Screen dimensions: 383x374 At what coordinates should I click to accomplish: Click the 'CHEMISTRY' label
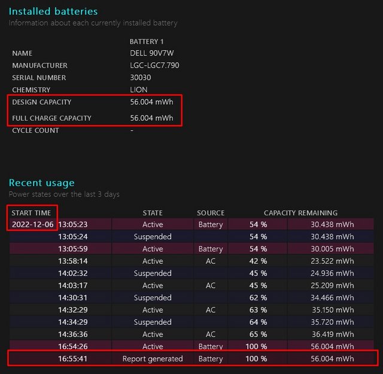[x=31, y=90]
